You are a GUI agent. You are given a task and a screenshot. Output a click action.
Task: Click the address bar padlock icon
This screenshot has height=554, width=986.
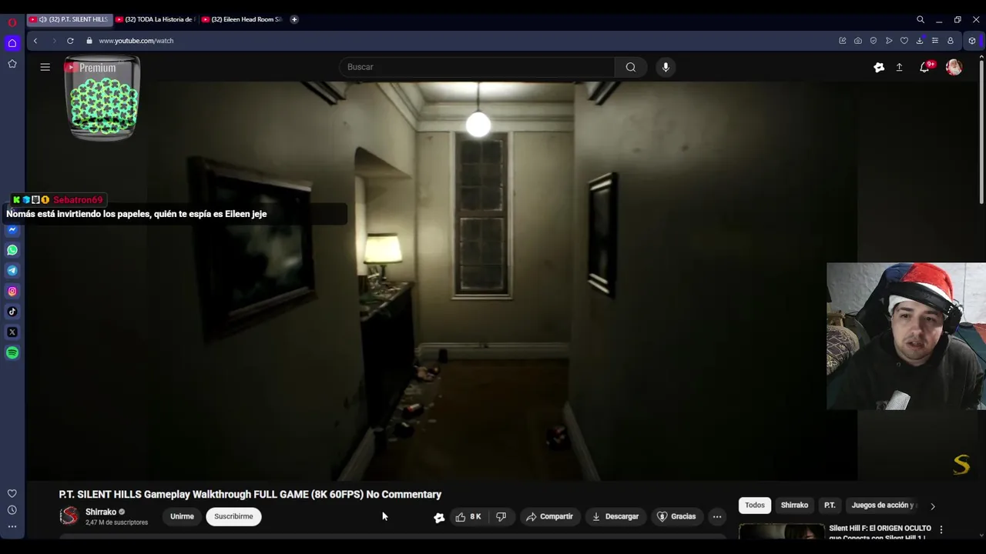tap(89, 41)
